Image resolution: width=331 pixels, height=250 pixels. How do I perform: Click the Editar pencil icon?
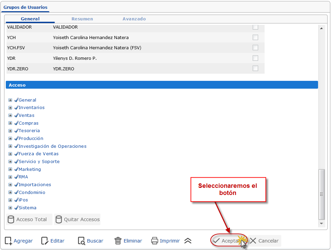[x=45, y=241]
